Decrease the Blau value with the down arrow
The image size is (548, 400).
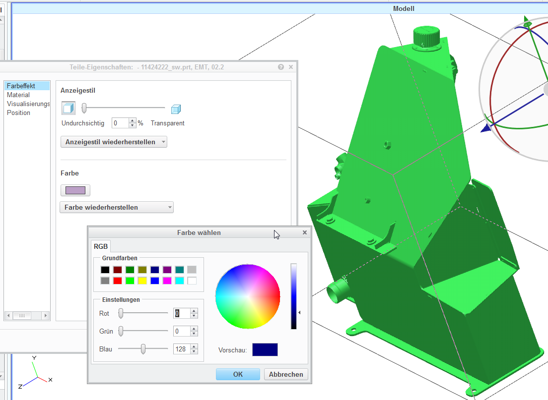(194, 351)
